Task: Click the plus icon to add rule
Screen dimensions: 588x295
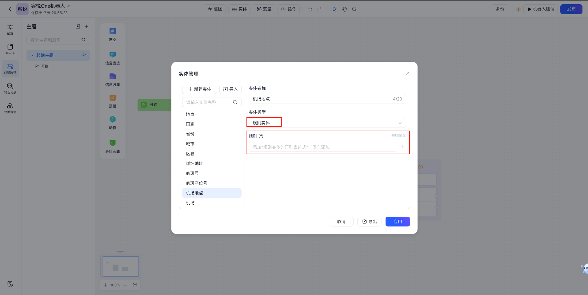Action: pyautogui.click(x=402, y=147)
